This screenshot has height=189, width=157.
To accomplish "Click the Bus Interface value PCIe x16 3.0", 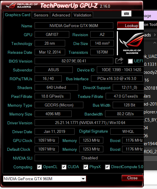I will pos(117,78).
